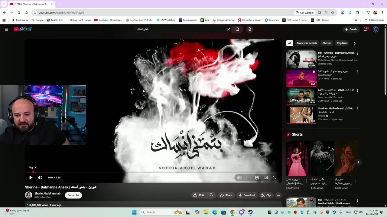Open the Windows Start menu

134,212
